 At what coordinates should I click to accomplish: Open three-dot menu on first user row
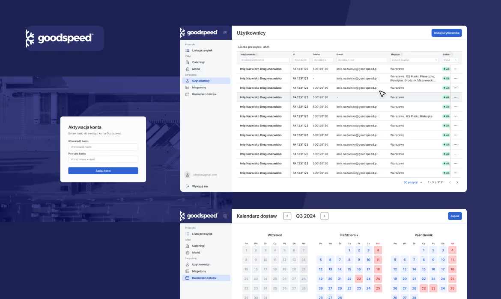click(456, 69)
